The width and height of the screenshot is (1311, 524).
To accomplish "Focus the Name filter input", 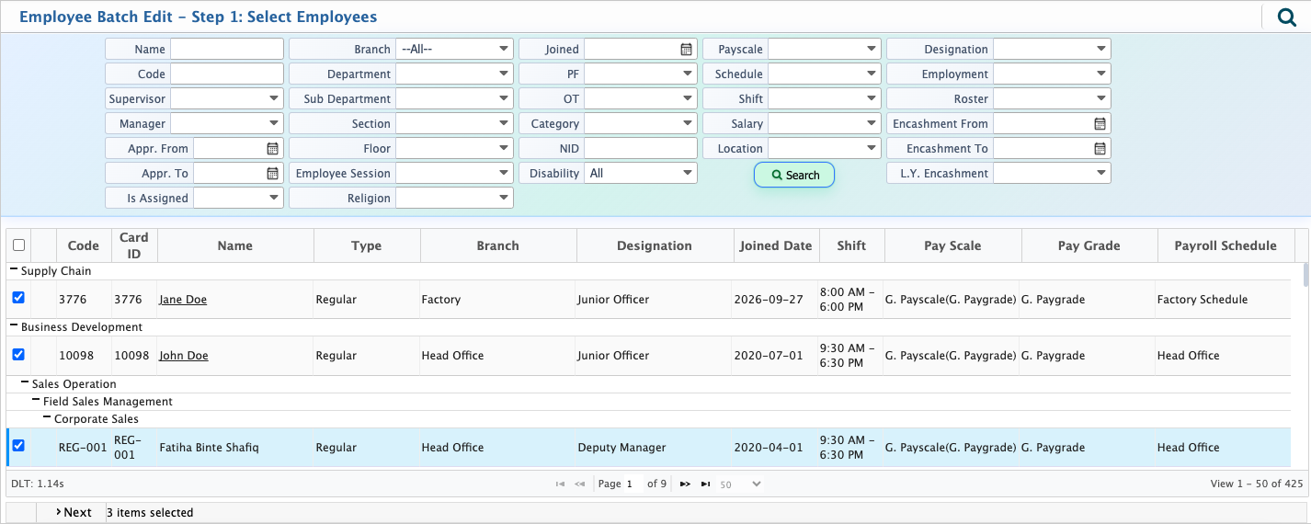I will tap(227, 49).
